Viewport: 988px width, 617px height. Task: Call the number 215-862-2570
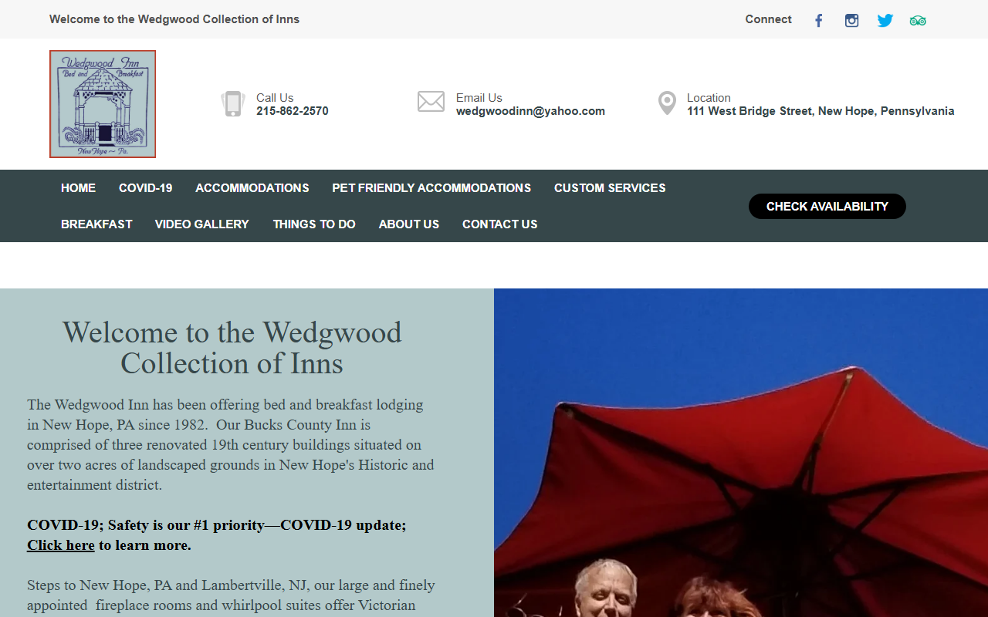[x=293, y=111]
